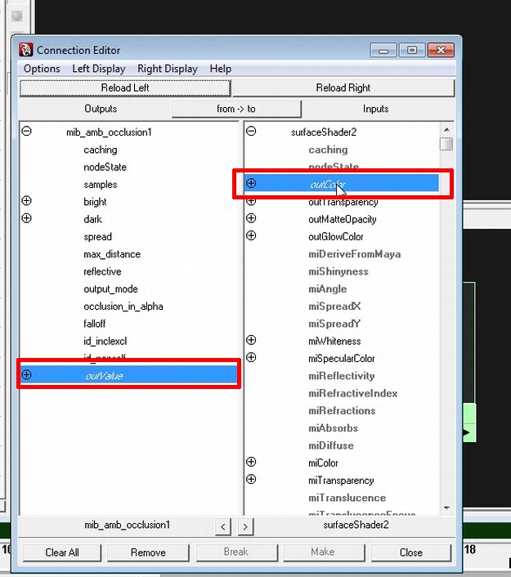Select the spread attribute
The image size is (511, 577).
(x=97, y=237)
